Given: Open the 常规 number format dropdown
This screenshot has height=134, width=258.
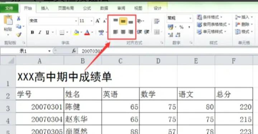Looking at the screenshot, I should [190, 18].
